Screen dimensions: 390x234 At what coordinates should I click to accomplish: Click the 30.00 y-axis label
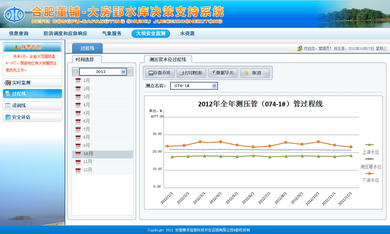pos(157,134)
